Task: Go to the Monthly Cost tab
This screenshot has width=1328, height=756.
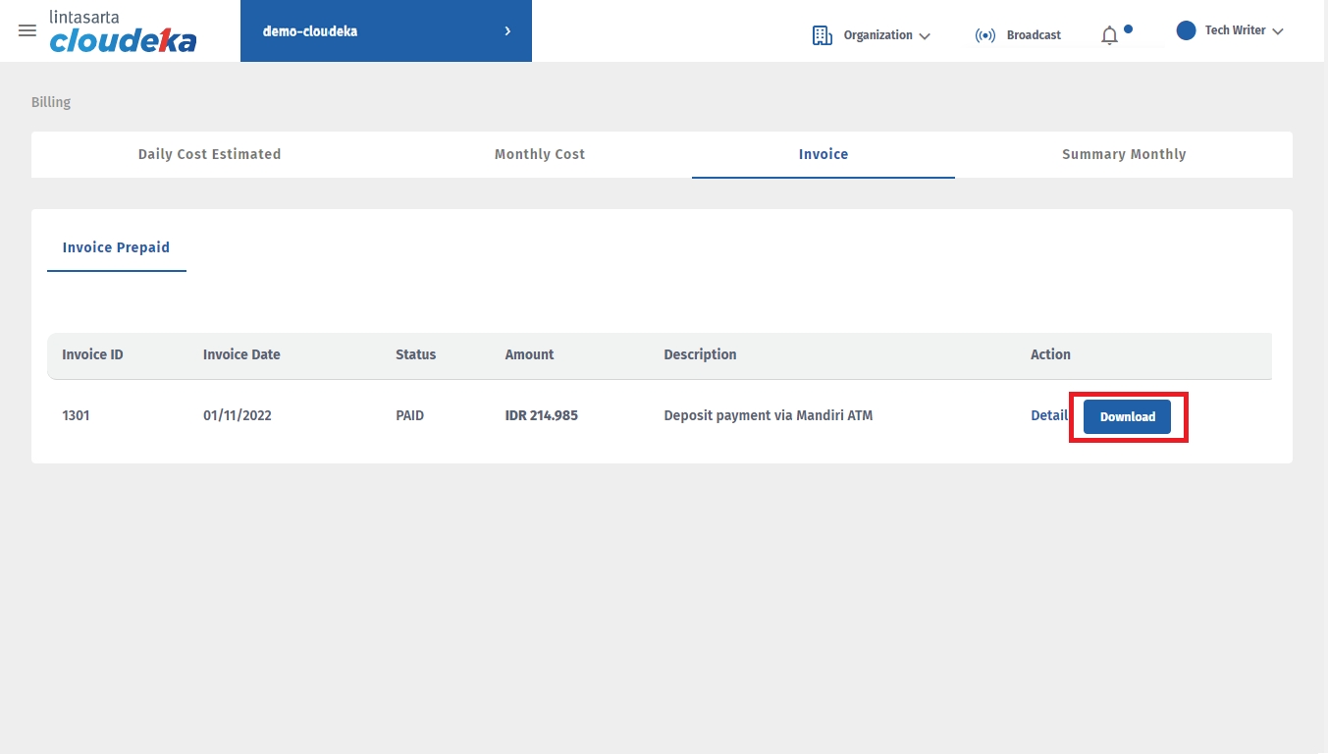Action: 539,154
